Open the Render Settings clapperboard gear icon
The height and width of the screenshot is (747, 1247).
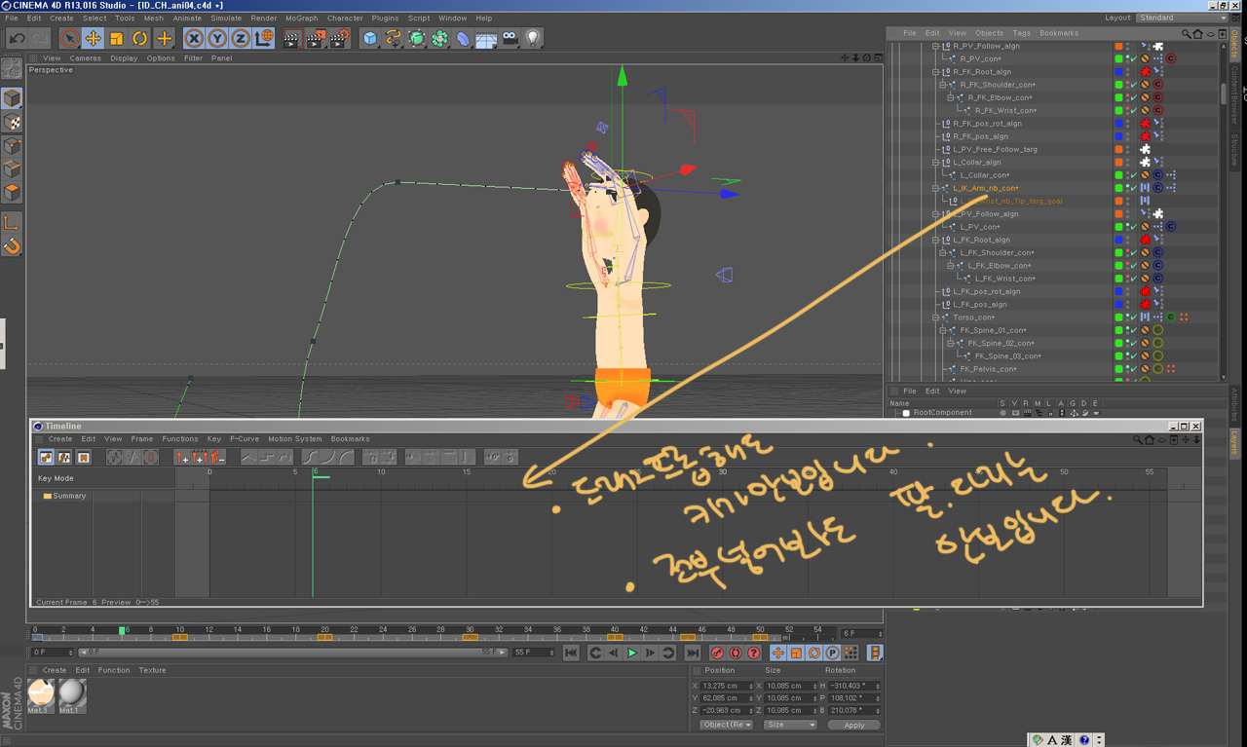click(339, 39)
